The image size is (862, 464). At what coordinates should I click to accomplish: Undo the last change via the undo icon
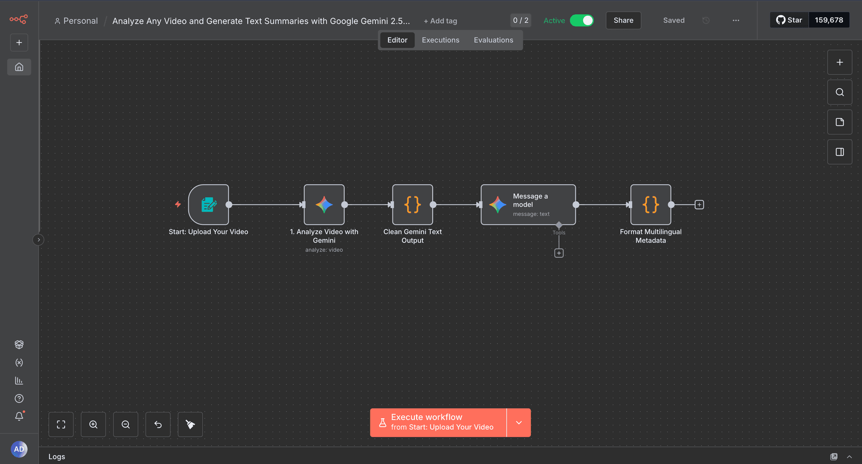point(158,424)
